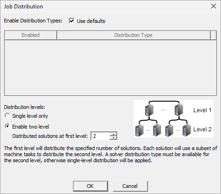
Task: Click the Distributed solutions at first level field
Action: tap(100, 136)
